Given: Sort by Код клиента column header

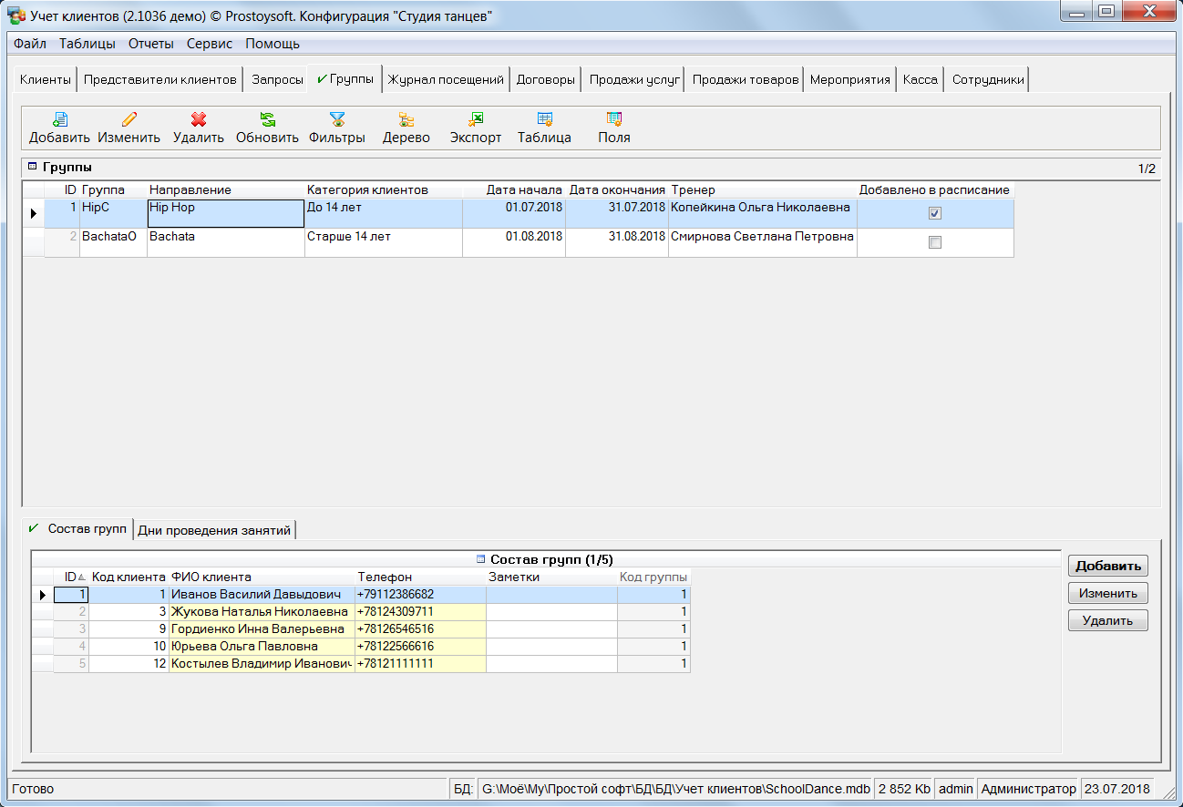Looking at the screenshot, I should coord(129,577).
